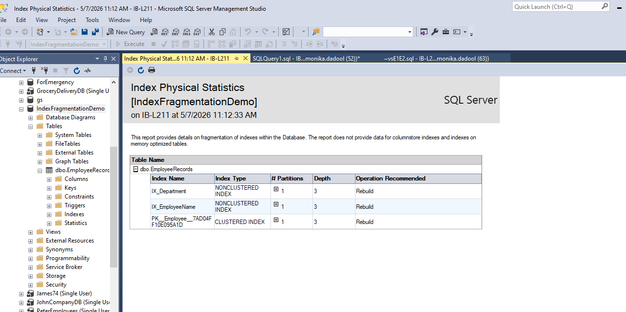Select the Statistics folder in tree
Image resolution: width=626 pixels, height=312 pixels.
tap(76, 223)
